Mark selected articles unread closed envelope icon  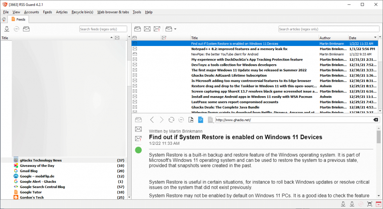tap(147, 29)
